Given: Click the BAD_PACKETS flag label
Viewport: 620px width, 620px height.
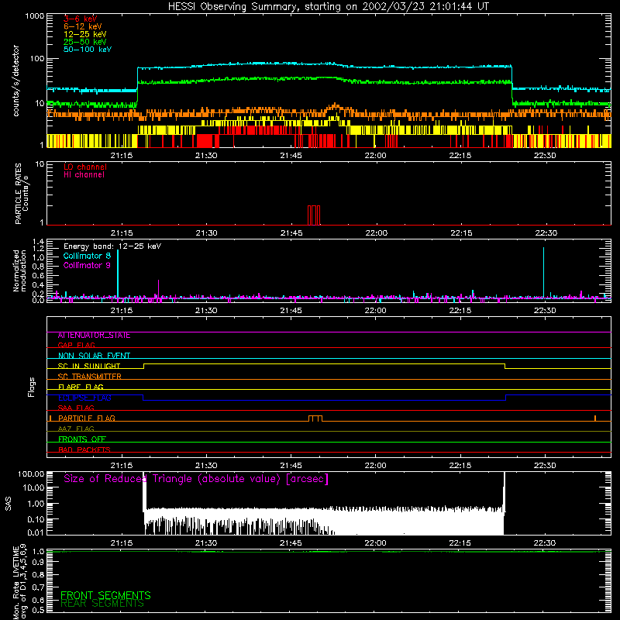Looking at the screenshot, I should (x=84, y=449).
